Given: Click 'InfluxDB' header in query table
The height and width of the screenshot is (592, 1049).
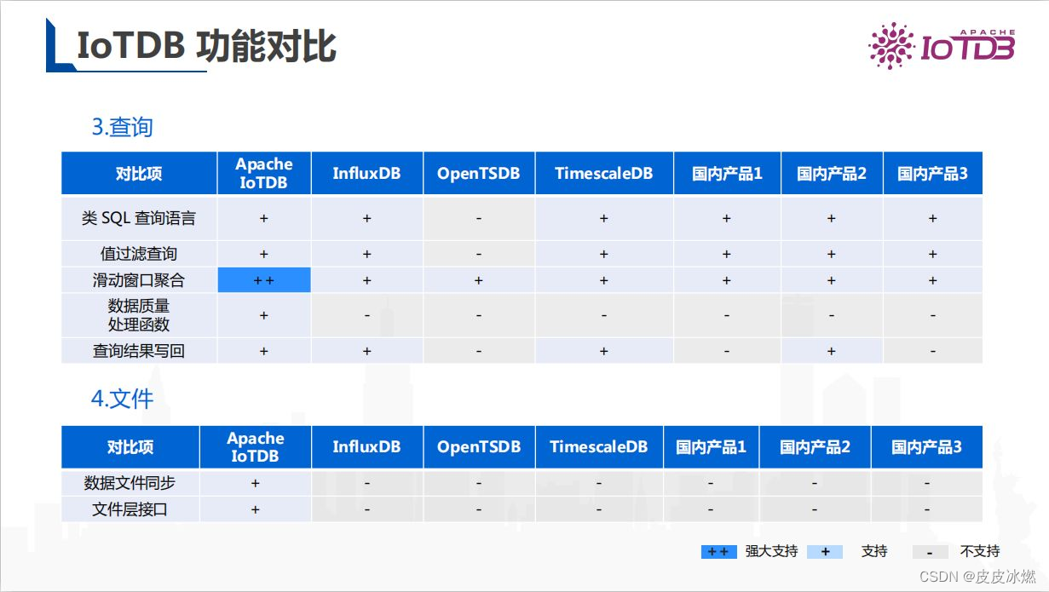Looking at the screenshot, I should [366, 174].
